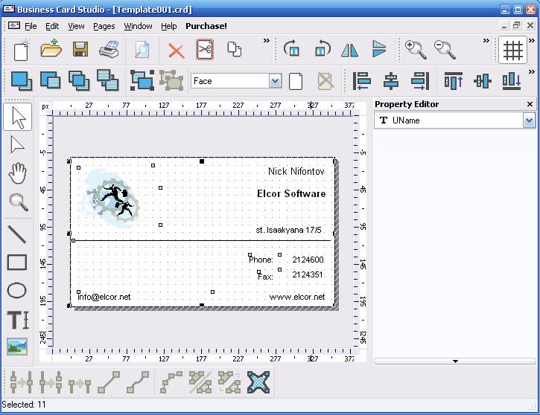Click the info@elcor.net email text
This screenshot has height=415, width=540.
[104, 297]
